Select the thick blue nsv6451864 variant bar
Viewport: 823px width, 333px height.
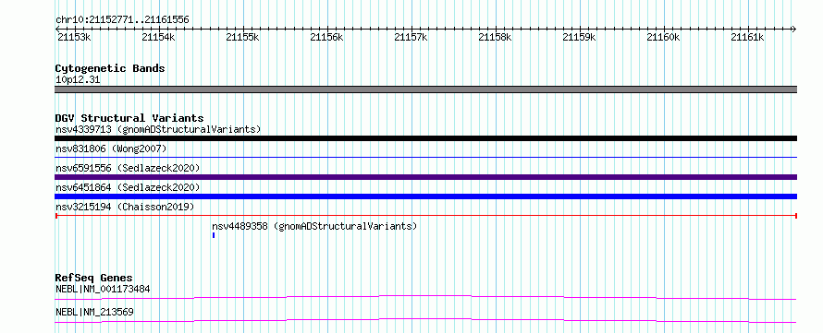tap(425, 196)
